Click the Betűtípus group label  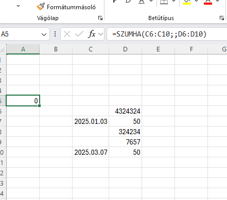[x=161, y=18]
